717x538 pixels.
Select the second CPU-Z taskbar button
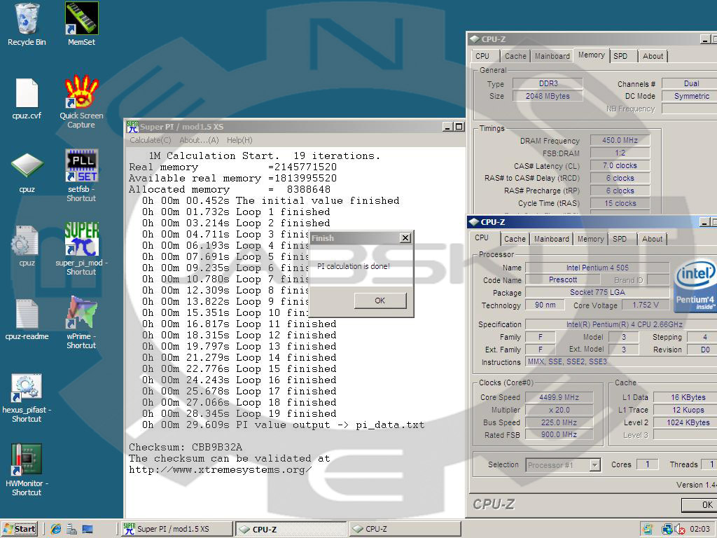point(404,529)
